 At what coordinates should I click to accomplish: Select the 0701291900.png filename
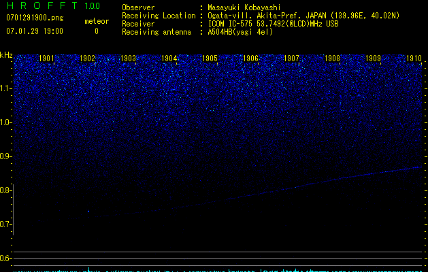[x=35, y=18]
